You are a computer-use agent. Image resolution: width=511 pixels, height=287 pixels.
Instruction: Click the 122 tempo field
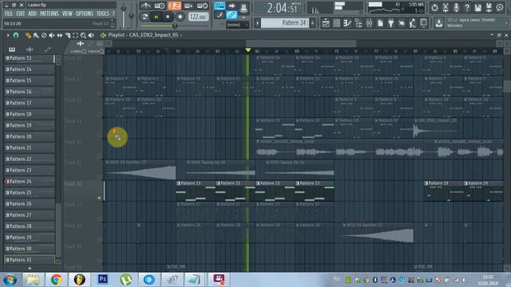click(199, 17)
